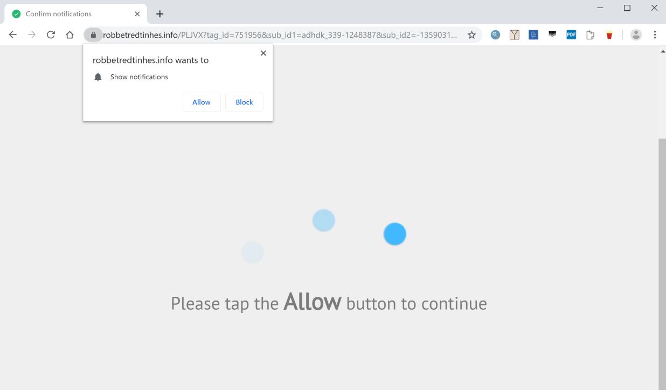Reload the current page
Image resolution: width=666 pixels, height=390 pixels.
pyautogui.click(x=51, y=35)
